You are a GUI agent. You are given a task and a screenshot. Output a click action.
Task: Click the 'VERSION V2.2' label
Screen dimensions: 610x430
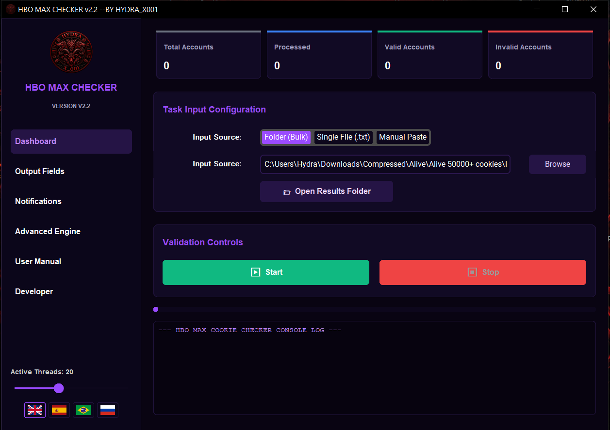pyautogui.click(x=71, y=106)
